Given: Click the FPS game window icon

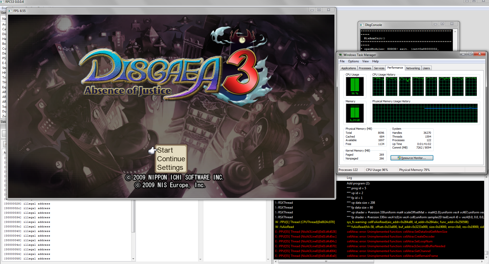Looking at the screenshot, I should 10,11.
